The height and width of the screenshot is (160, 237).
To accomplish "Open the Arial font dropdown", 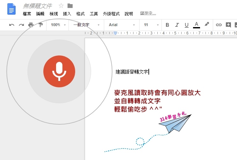I will click(122, 25).
